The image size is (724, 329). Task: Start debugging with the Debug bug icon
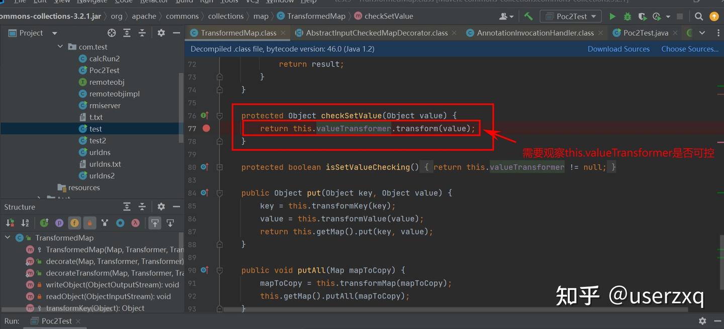pos(626,16)
